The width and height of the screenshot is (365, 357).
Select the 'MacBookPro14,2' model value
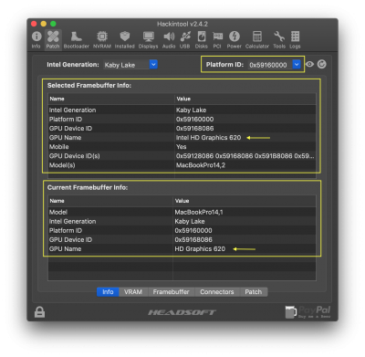tap(201, 165)
